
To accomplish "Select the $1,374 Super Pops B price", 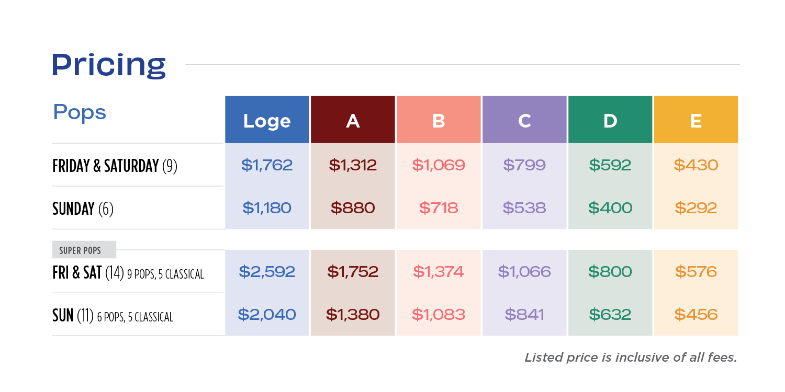I will pyautogui.click(x=439, y=272).
